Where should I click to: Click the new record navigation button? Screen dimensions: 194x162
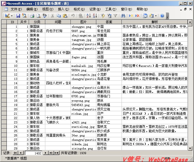click(56, 153)
